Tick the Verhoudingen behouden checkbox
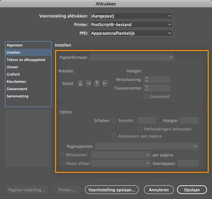212x199 pixels. coord(140,129)
